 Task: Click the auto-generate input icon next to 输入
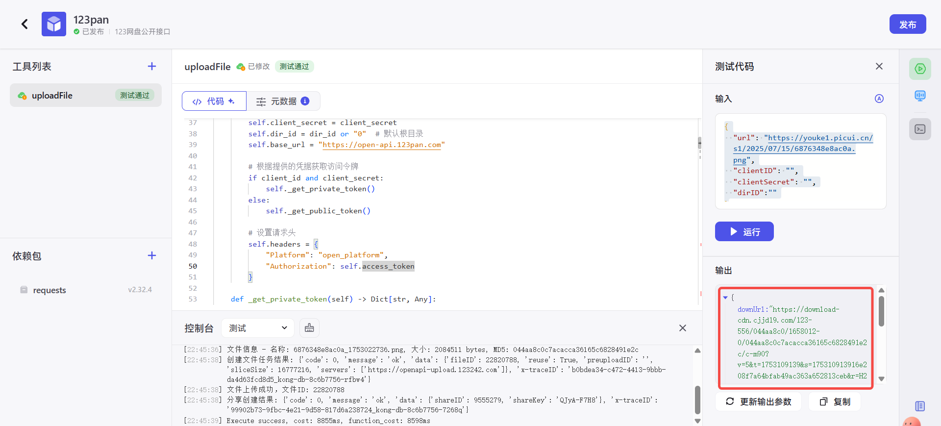pyautogui.click(x=879, y=99)
